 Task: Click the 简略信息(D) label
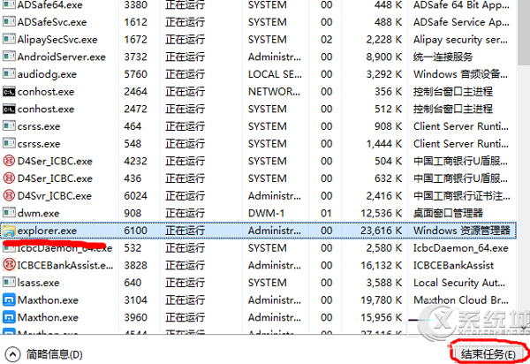click(55, 354)
